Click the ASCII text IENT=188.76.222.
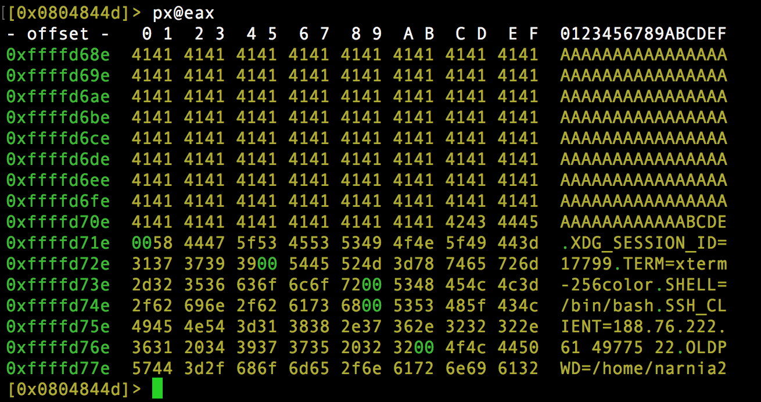761x402 pixels. [x=643, y=326]
